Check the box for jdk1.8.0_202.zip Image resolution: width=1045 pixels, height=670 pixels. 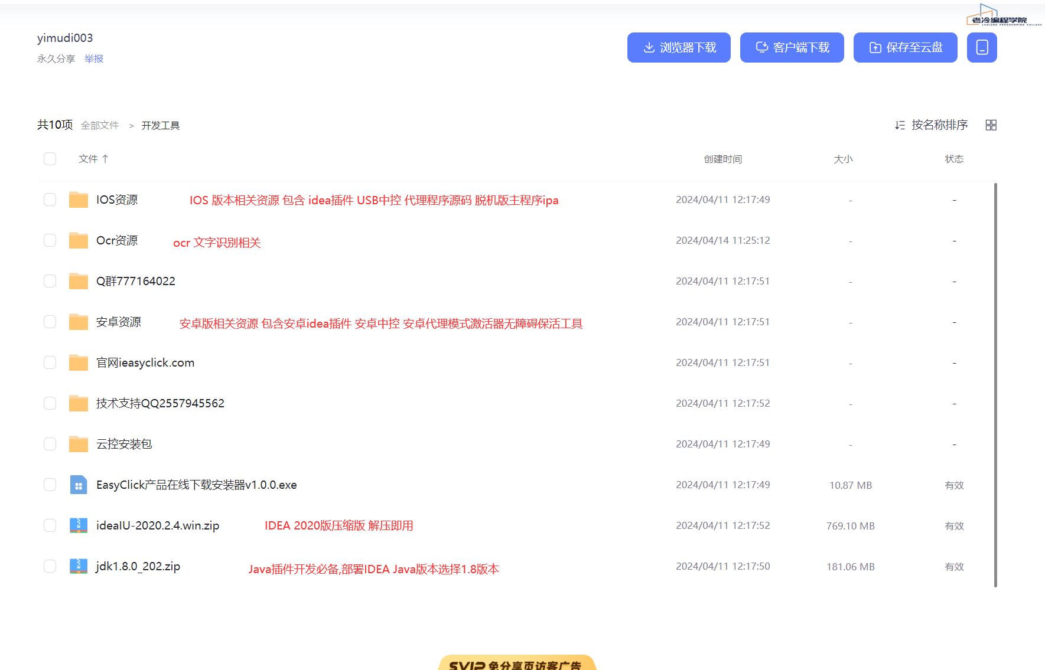pyautogui.click(x=50, y=566)
